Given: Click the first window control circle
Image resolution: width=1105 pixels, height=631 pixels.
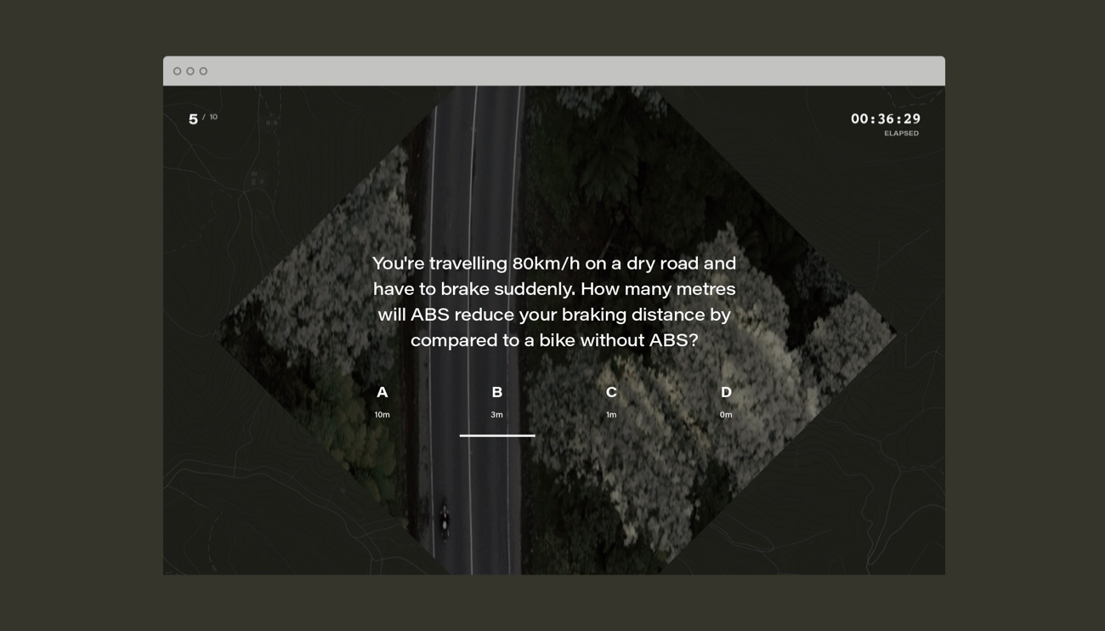Looking at the screenshot, I should coord(178,71).
